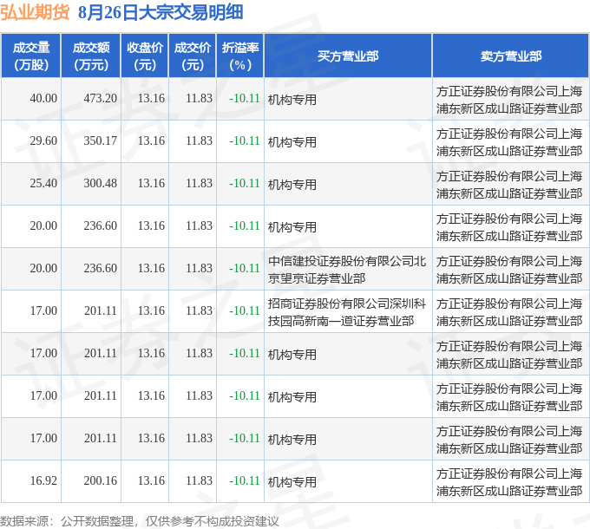The height and width of the screenshot is (529, 590).
Task: Select the 成交量(万股) column header
Action: (x=31, y=56)
